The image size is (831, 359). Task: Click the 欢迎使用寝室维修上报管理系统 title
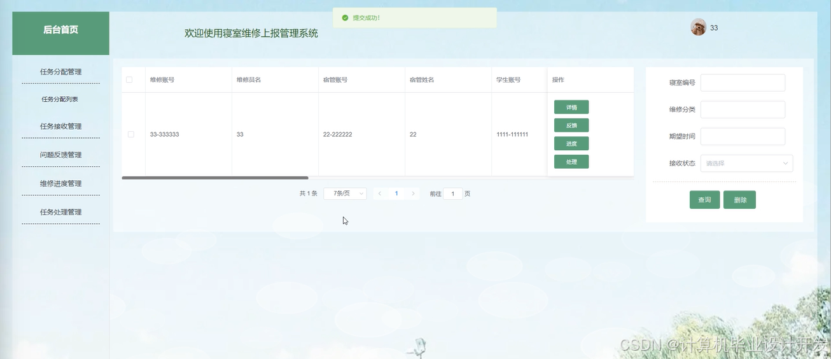point(251,33)
